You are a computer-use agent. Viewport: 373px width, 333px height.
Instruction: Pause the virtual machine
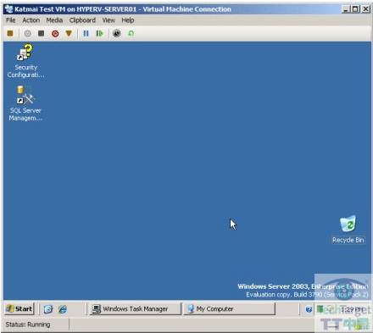(x=86, y=33)
